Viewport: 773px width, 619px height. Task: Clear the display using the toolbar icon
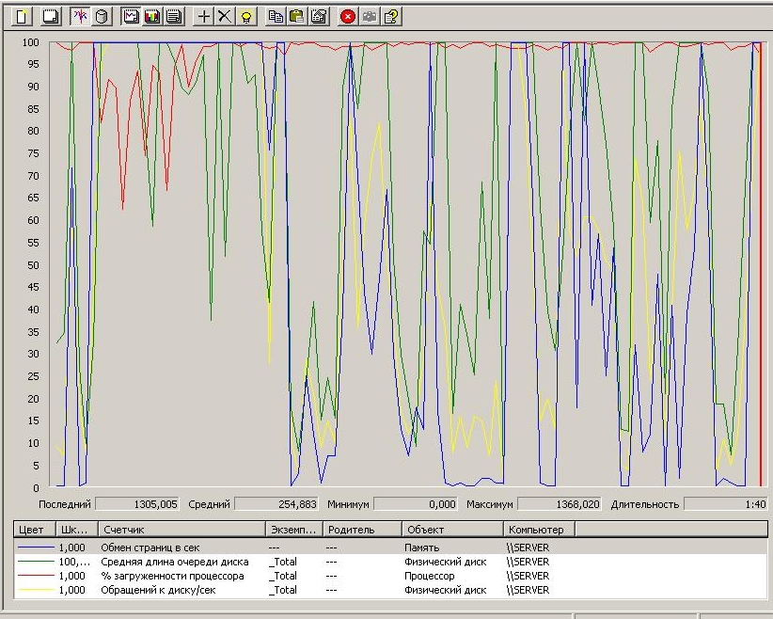point(50,16)
